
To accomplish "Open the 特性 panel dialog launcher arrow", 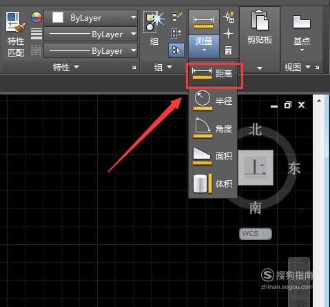I will (x=134, y=68).
